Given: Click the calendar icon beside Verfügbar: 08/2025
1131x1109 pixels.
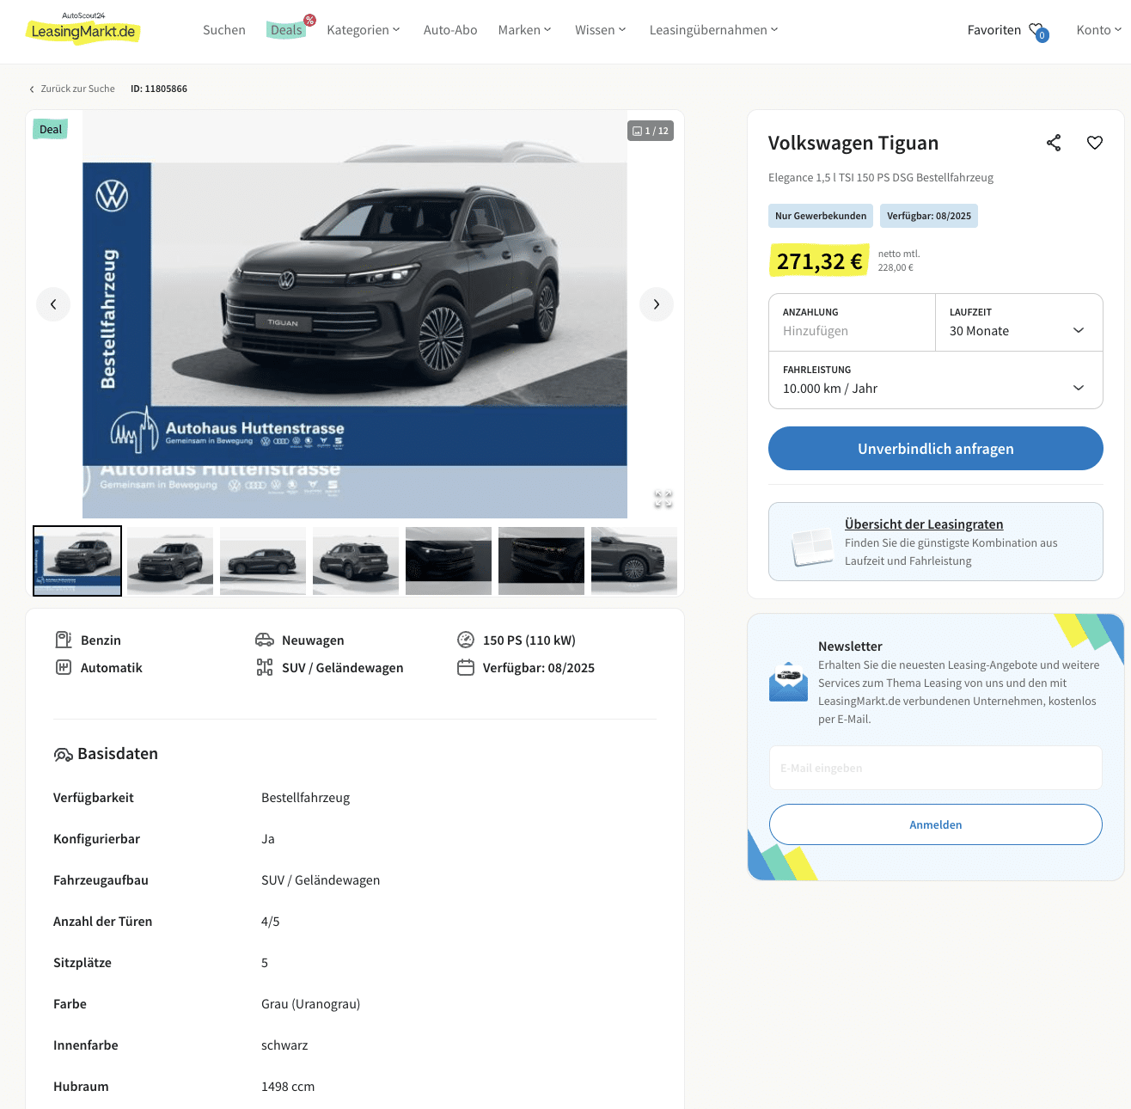Looking at the screenshot, I should tap(466, 667).
